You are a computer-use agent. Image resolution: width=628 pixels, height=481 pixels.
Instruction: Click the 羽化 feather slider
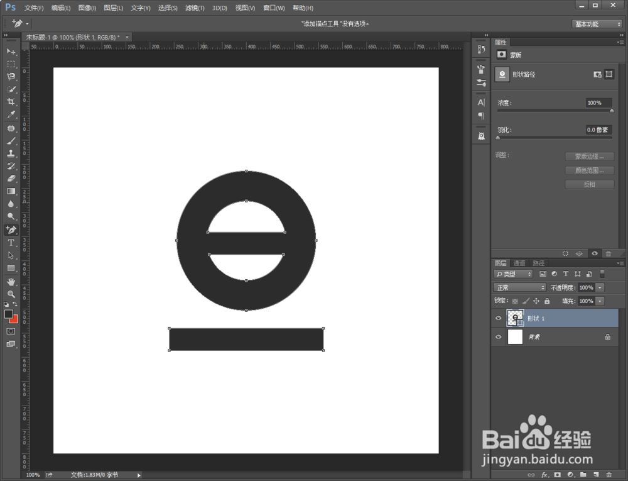(x=555, y=138)
